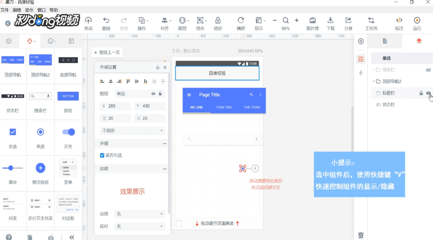433x240 pixels.
Task: Open the 编辑 menu
Action: (16, 10)
